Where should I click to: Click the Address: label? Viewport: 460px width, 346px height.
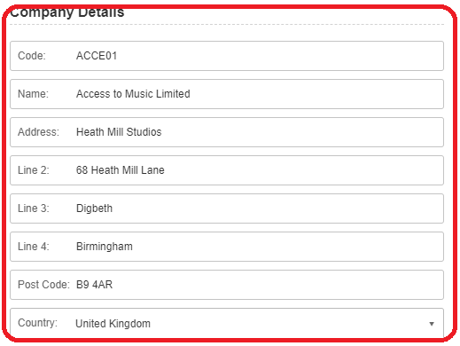pyautogui.click(x=38, y=132)
